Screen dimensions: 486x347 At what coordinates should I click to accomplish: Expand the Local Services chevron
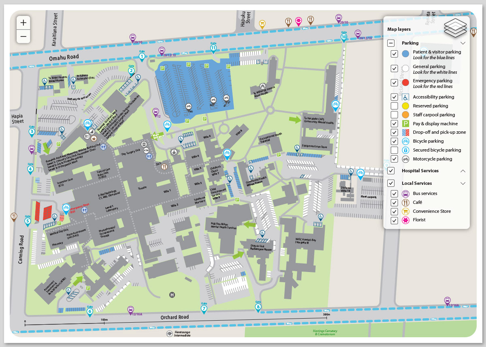tap(463, 183)
